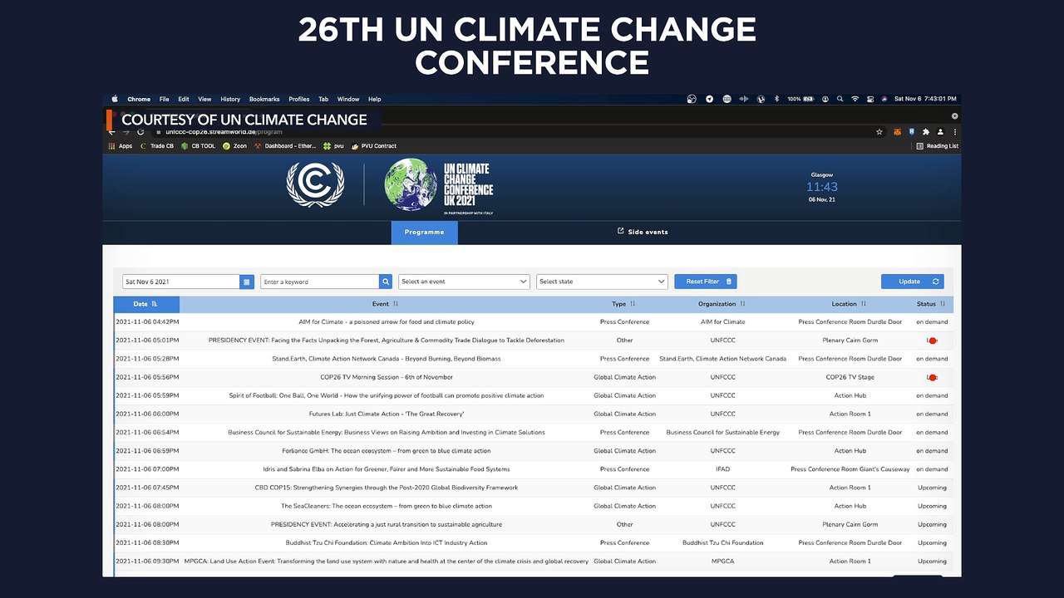The image size is (1064, 598).
Task: Click the tab search dropdown arrow
Action: pos(954,115)
